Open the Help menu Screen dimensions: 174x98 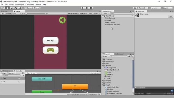click(x=45, y=4)
